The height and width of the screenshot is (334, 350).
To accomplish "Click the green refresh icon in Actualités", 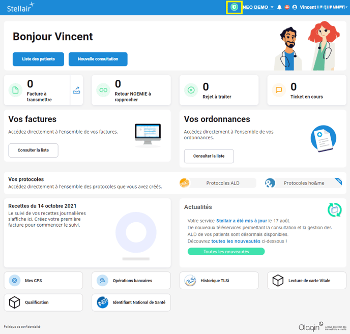I will pyautogui.click(x=334, y=209).
